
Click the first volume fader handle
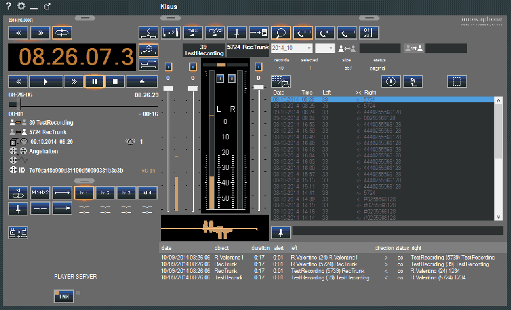168,88
